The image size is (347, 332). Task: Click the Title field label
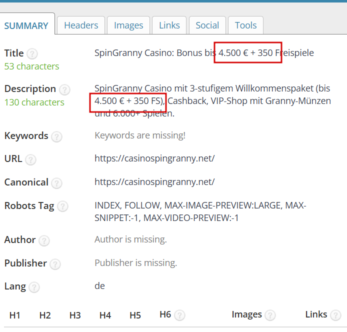point(14,53)
